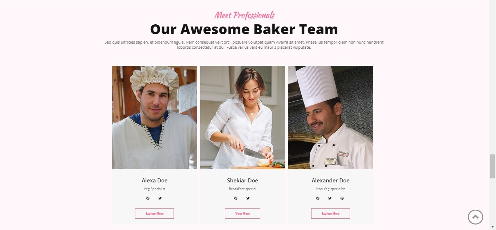This screenshot has width=496, height=230.
Task: Click View More under Shekiar Doe
Action: [x=242, y=214]
